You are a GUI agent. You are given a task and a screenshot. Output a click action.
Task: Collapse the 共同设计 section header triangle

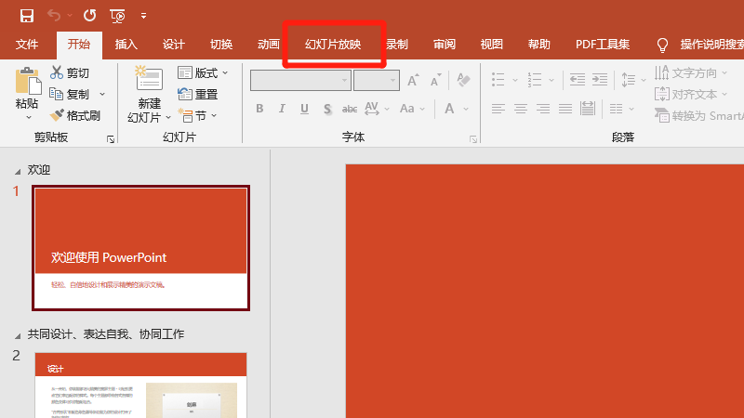(17, 335)
